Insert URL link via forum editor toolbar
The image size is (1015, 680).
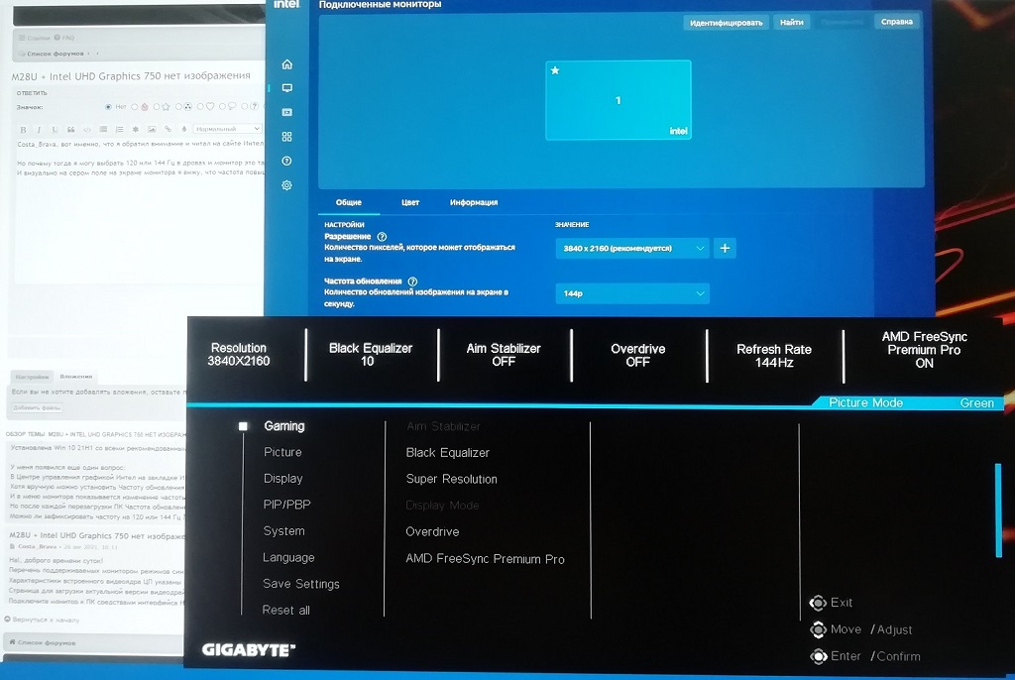click(x=168, y=129)
